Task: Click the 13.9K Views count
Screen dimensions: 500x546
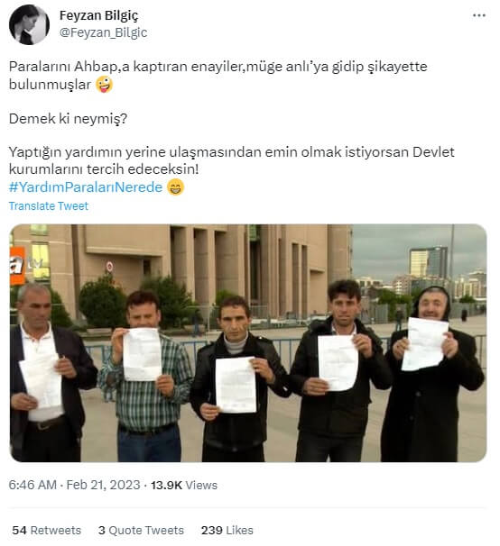Action: [184, 485]
